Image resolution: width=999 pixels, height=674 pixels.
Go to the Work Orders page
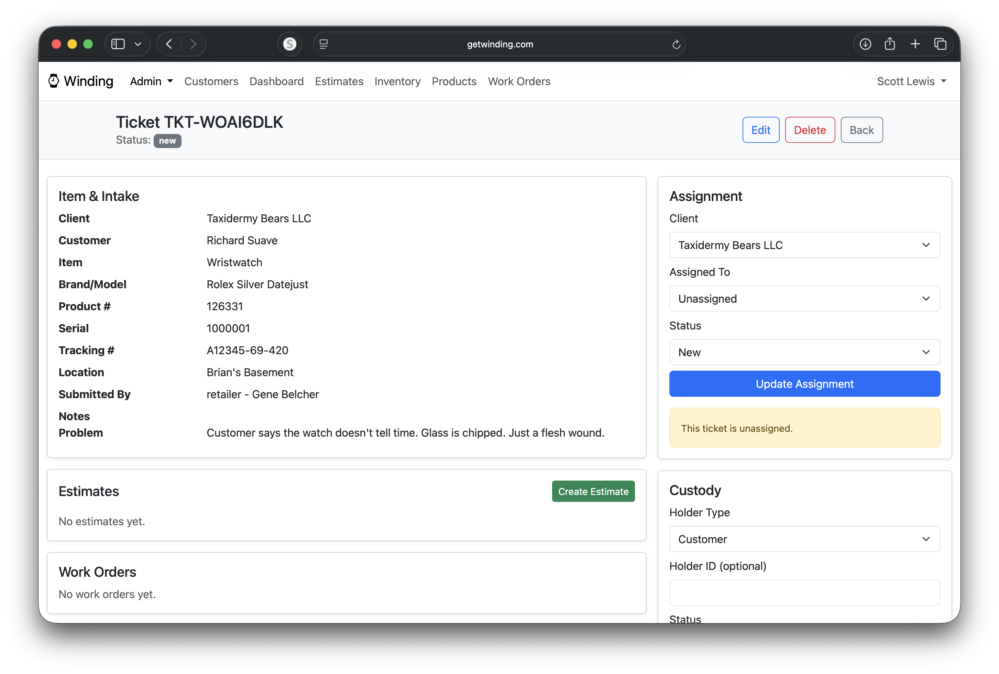pos(519,81)
